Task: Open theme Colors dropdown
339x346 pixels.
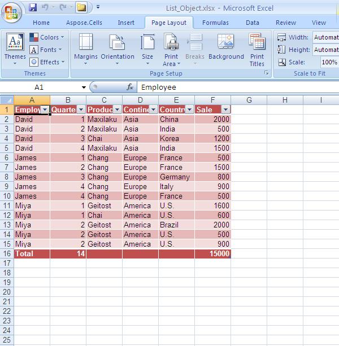Action: [47, 37]
